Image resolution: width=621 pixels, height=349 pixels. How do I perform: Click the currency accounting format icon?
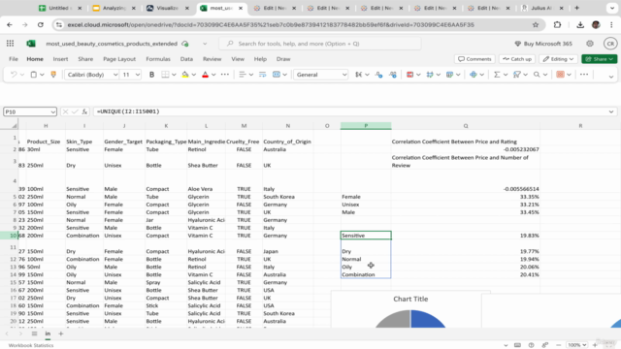pyautogui.click(x=359, y=75)
